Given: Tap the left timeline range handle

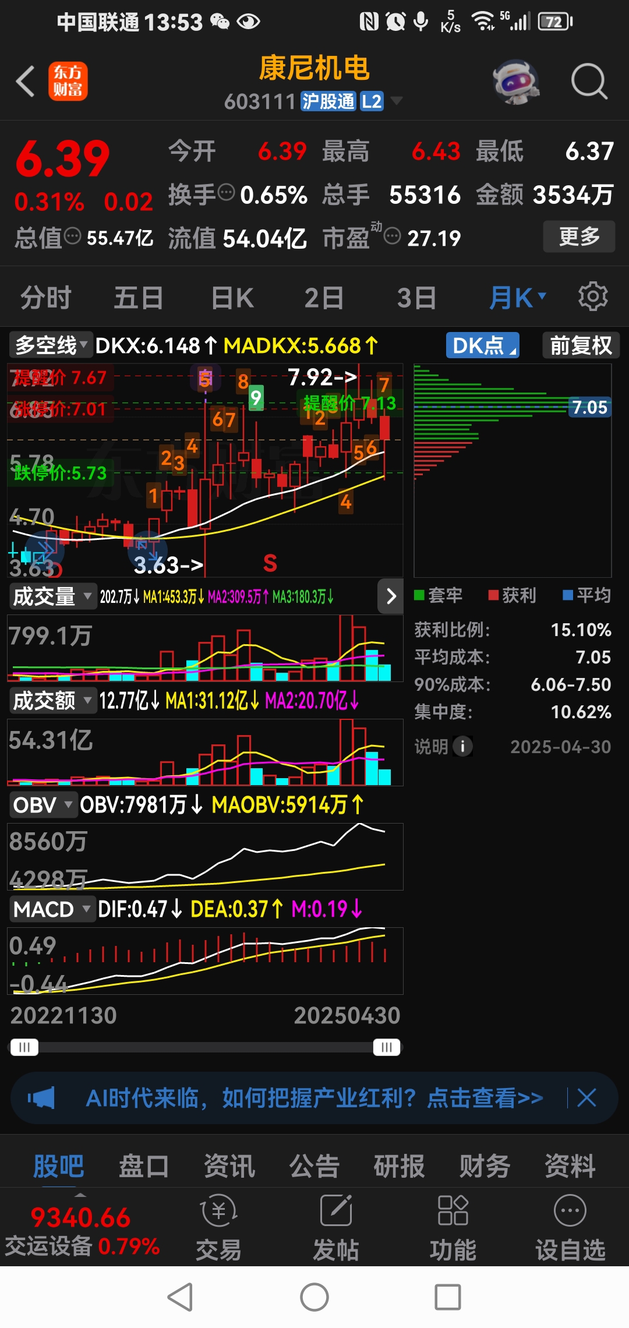Looking at the screenshot, I should 24,1047.
